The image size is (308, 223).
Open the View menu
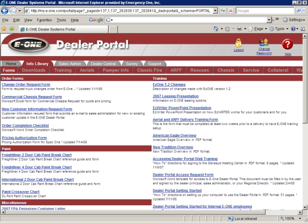(28, 20)
